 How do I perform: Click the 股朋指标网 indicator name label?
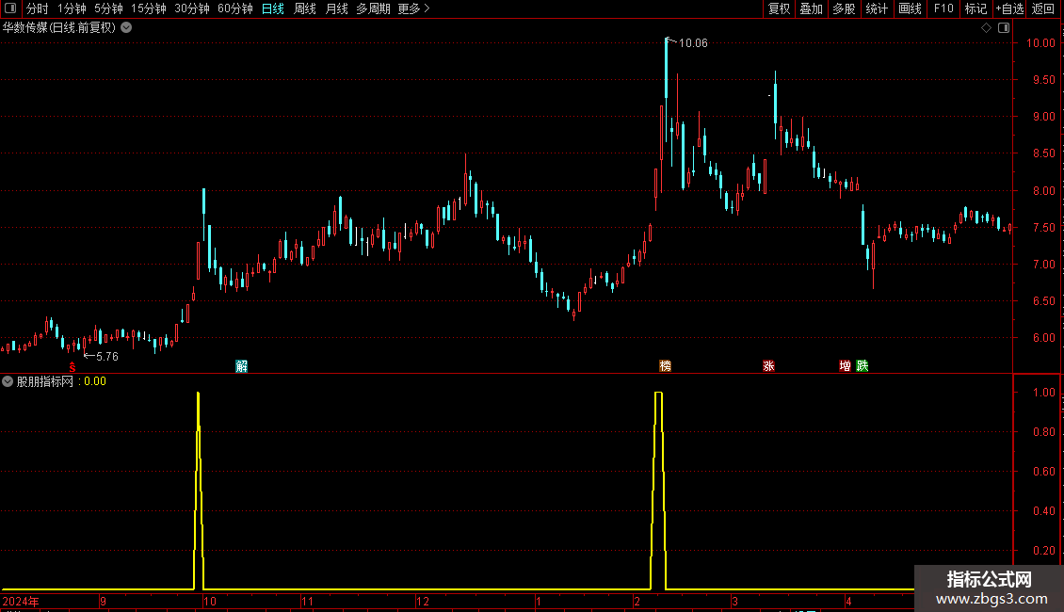pos(45,381)
